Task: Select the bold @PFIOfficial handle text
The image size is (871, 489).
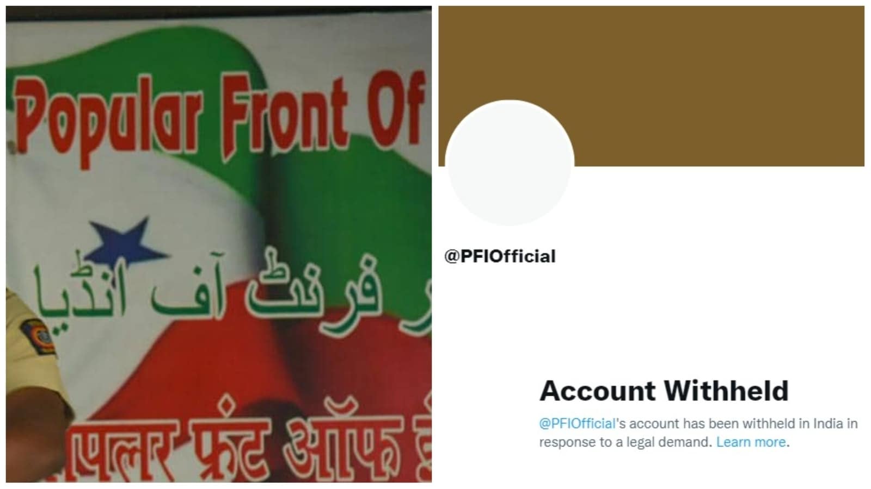Action: click(500, 256)
